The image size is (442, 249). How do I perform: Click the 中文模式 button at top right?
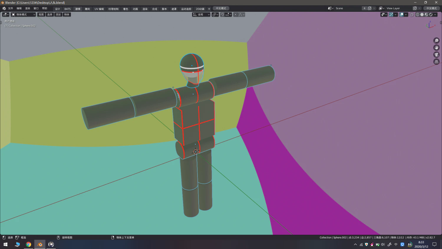[431, 8]
